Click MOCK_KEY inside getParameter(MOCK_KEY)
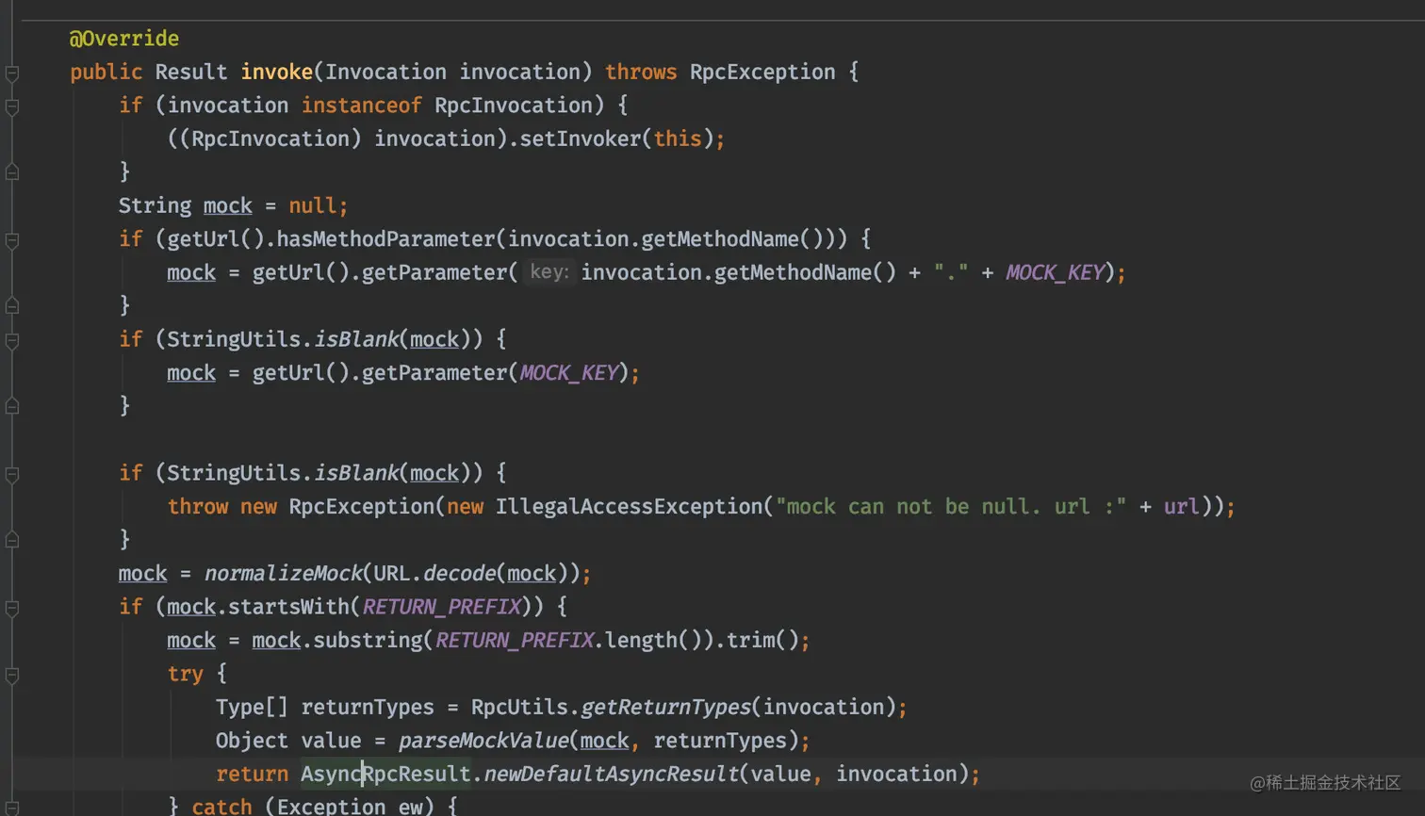 pos(569,373)
